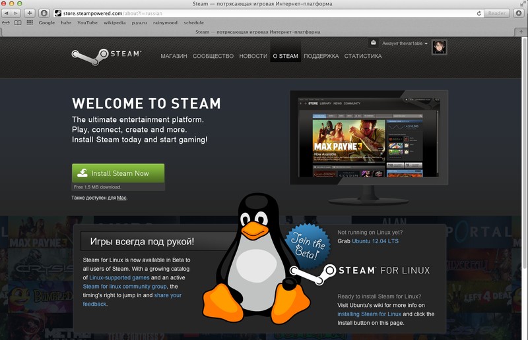Go forward with Safari's forward arrow

click(x=16, y=13)
